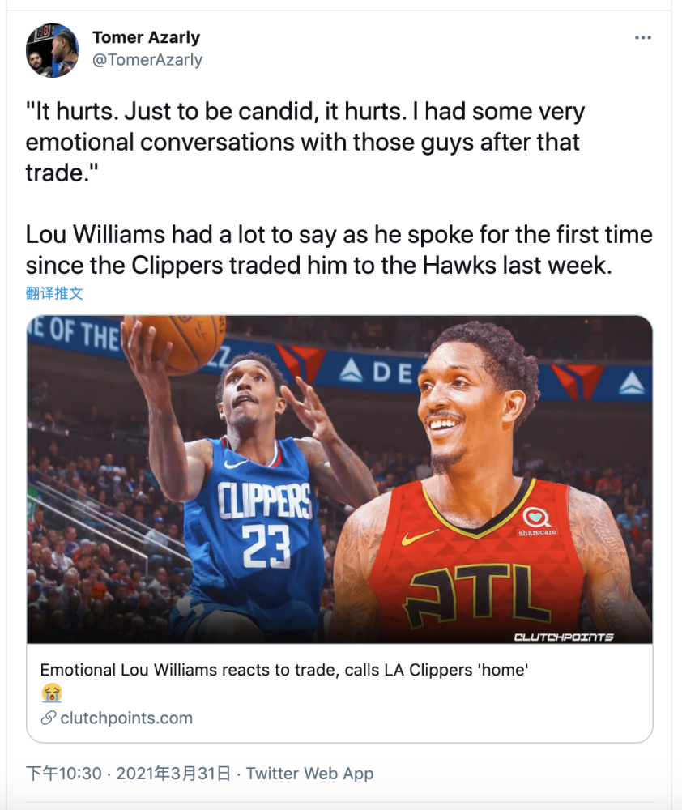Click the 翻译推文 translate tweet link

[54, 293]
